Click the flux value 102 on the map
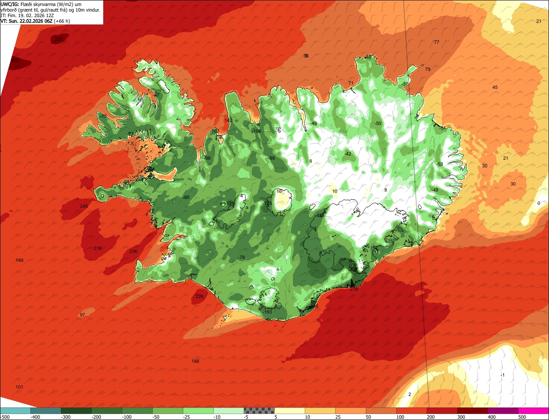 coord(215,131)
